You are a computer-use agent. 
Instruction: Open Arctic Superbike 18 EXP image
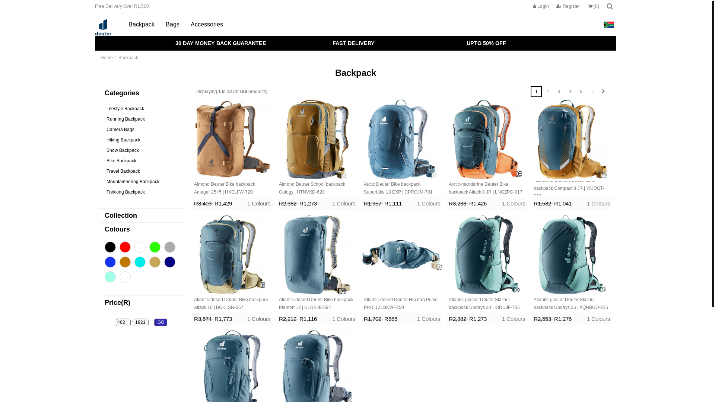point(402,139)
